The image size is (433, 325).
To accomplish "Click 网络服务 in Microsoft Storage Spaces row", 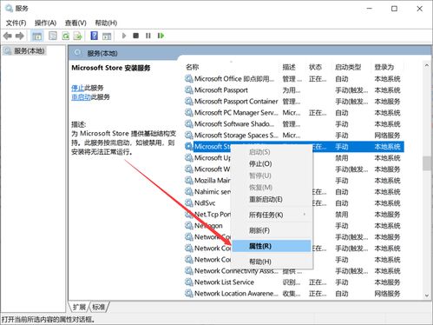I will (x=387, y=136).
